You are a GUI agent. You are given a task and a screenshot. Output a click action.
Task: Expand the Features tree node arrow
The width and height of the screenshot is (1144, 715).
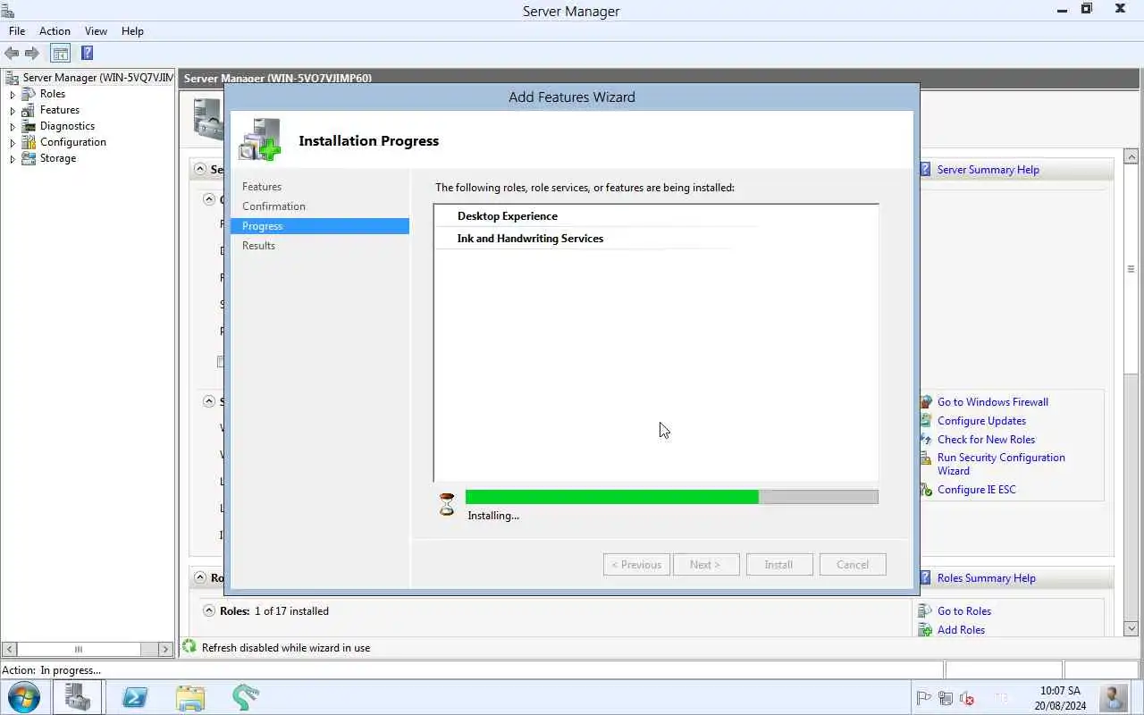tap(13, 111)
